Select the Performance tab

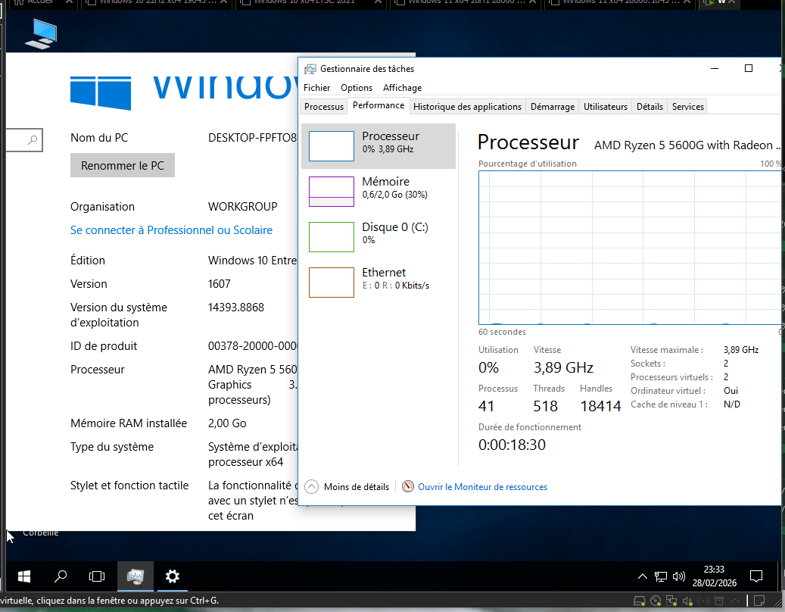point(378,105)
